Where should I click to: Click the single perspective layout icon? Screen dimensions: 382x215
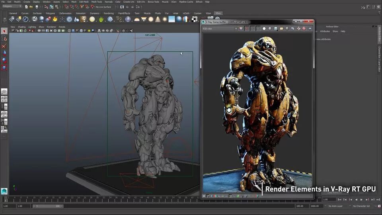pyautogui.click(x=4, y=92)
